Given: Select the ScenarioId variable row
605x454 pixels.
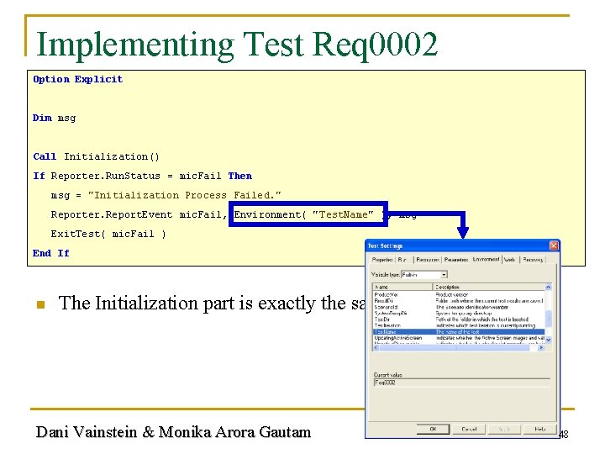Looking at the screenshot, I should [459, 307].
